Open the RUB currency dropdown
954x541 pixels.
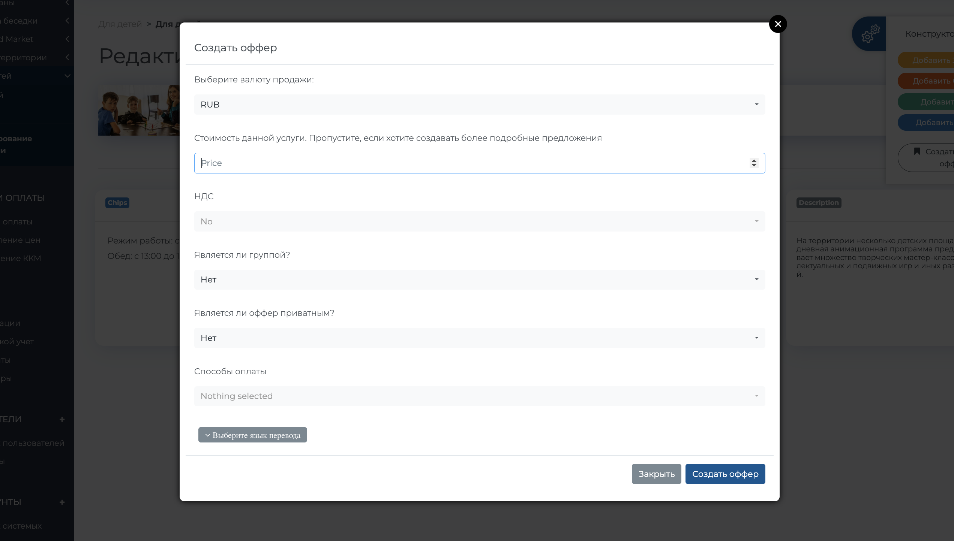[479, 105]
